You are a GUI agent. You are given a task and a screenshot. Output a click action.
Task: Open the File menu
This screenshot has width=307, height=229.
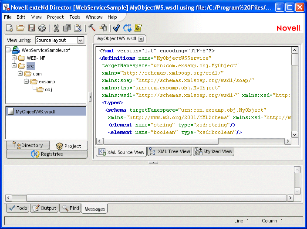8,17
